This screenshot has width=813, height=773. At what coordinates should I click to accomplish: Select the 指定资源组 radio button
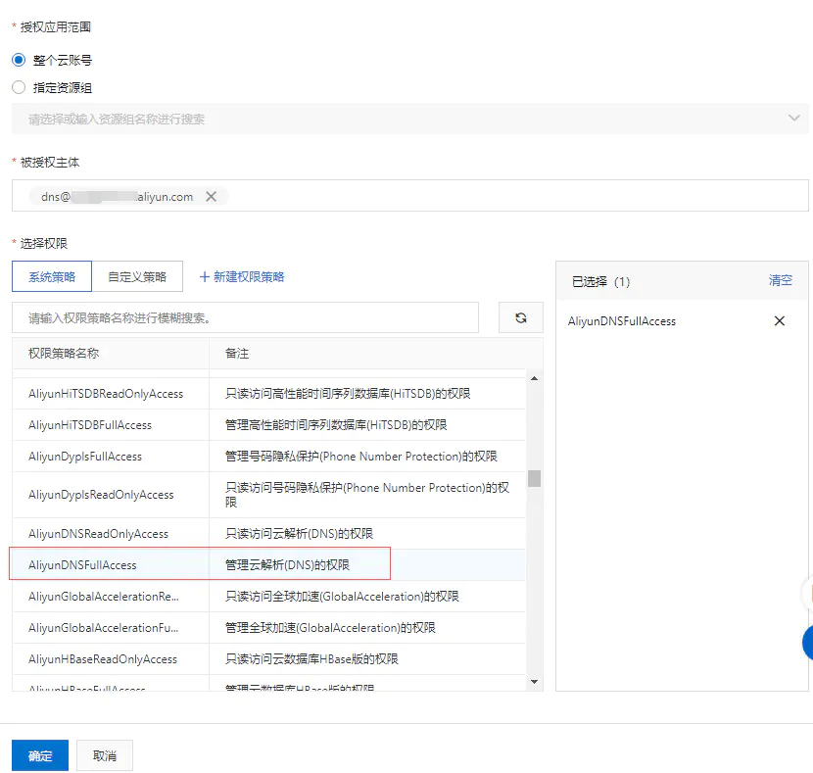click(x=19, y=87)
